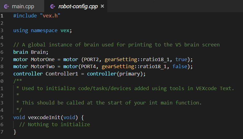Click PORT2 in the MotorOne declaration
This screenshot has width=243, height=139.
[91, 60]
